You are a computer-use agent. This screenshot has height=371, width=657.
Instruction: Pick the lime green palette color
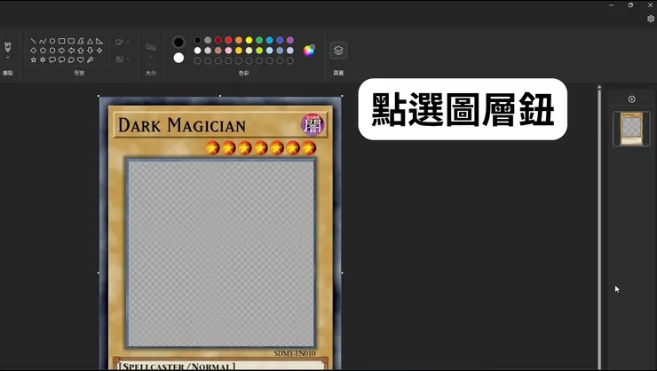click(259, 51)
